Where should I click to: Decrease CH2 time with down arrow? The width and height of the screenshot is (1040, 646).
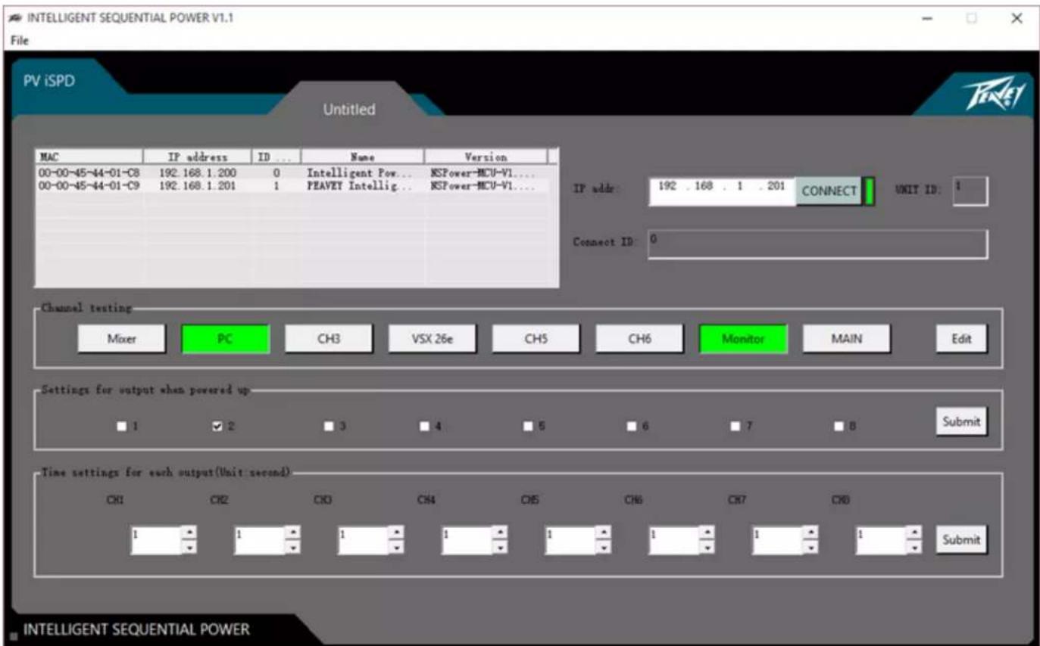coord(294,547)
